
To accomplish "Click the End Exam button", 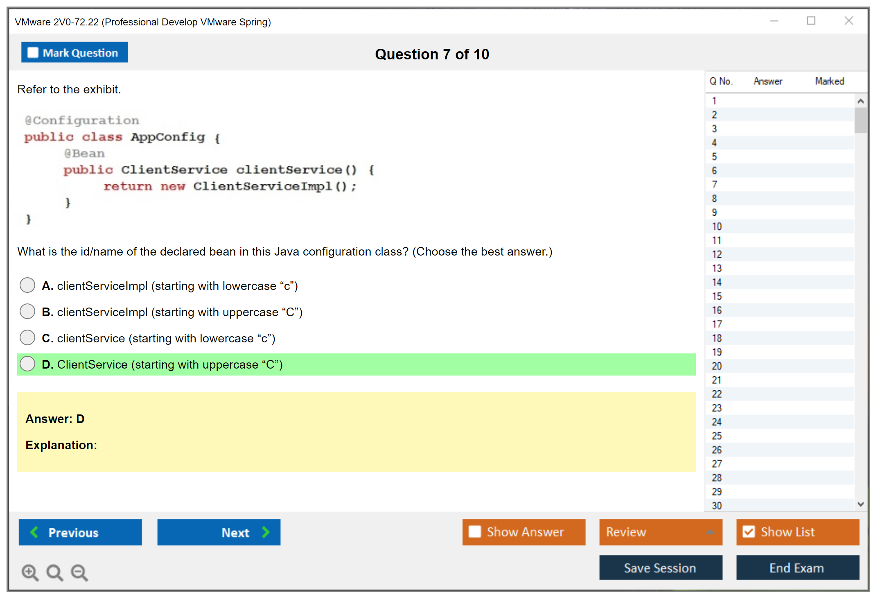I will point(797,568).
